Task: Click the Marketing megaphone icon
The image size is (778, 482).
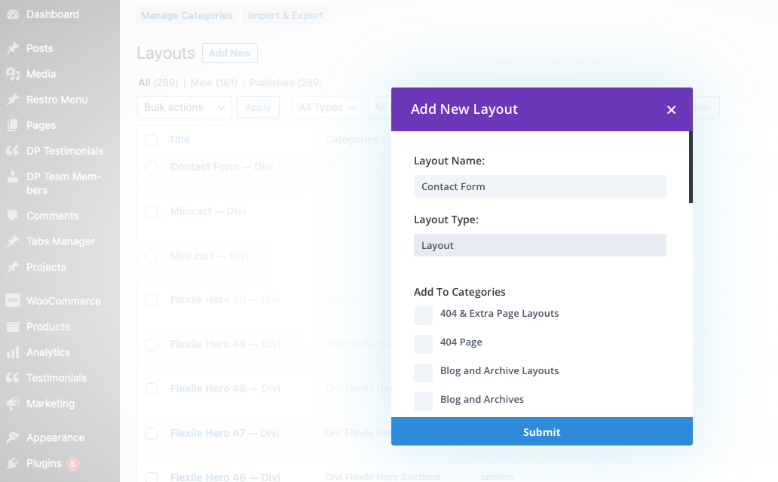Action: pyautogui.click(x=12, y=403)
